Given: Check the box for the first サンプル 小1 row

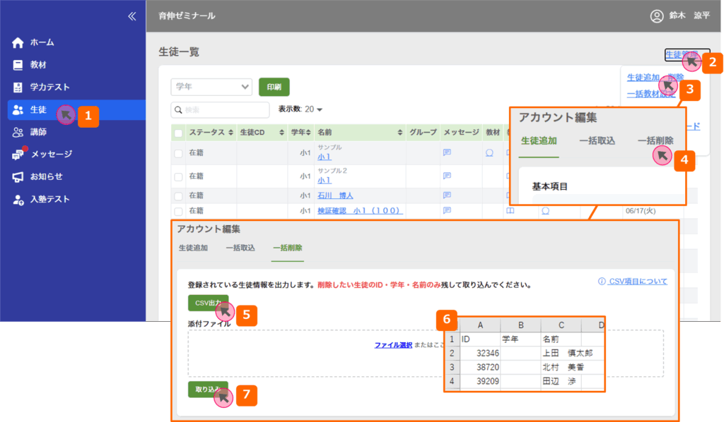Looking at the screenshot, I should point(179,152).
